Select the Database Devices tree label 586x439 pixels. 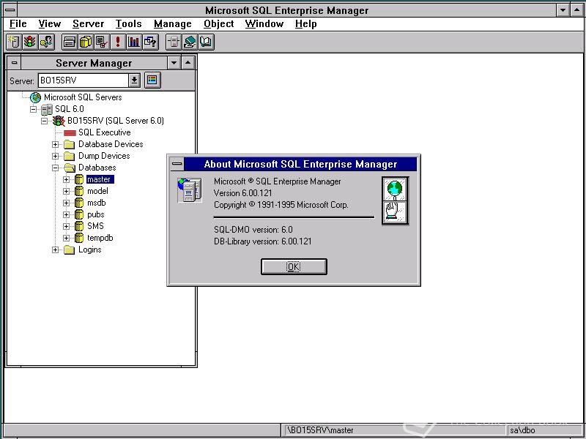111,144
